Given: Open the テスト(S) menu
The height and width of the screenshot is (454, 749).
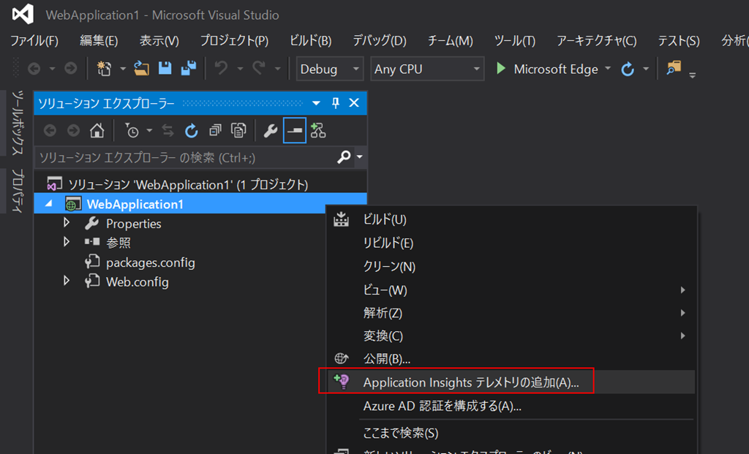Looking at the screenshot, I should [678, 41].
